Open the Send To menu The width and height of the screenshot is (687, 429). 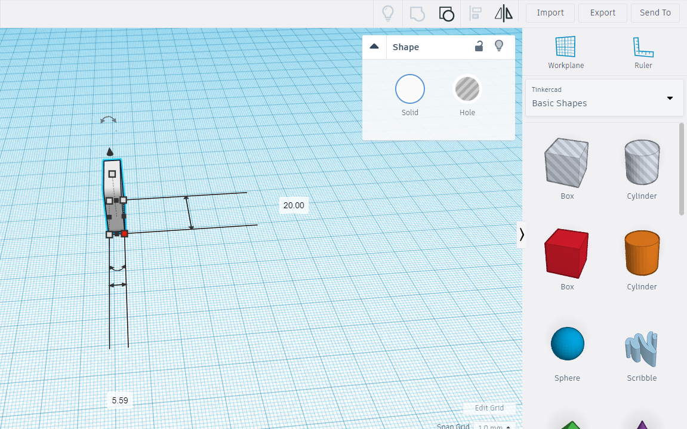[x=655, y=13]
